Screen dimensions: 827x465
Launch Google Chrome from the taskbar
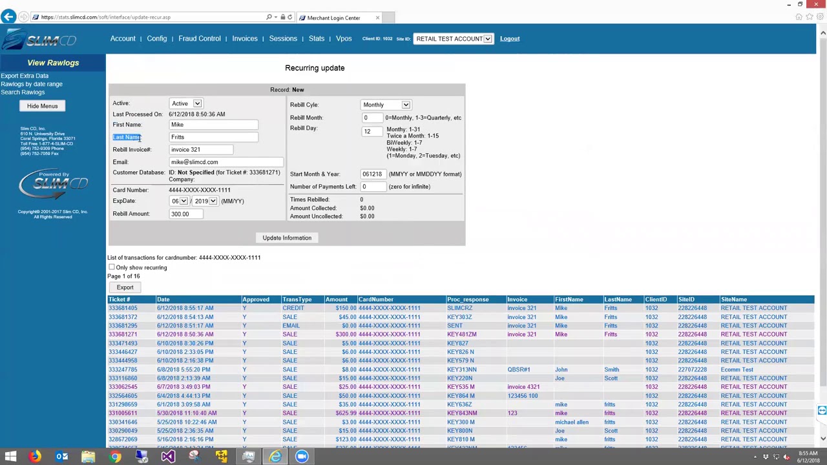[x=115, y=457]
